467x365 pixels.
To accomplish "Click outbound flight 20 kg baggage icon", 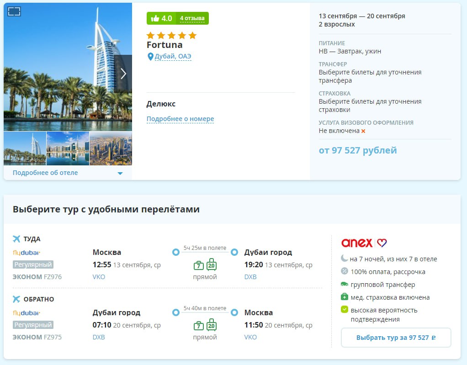I will point(211,265).
